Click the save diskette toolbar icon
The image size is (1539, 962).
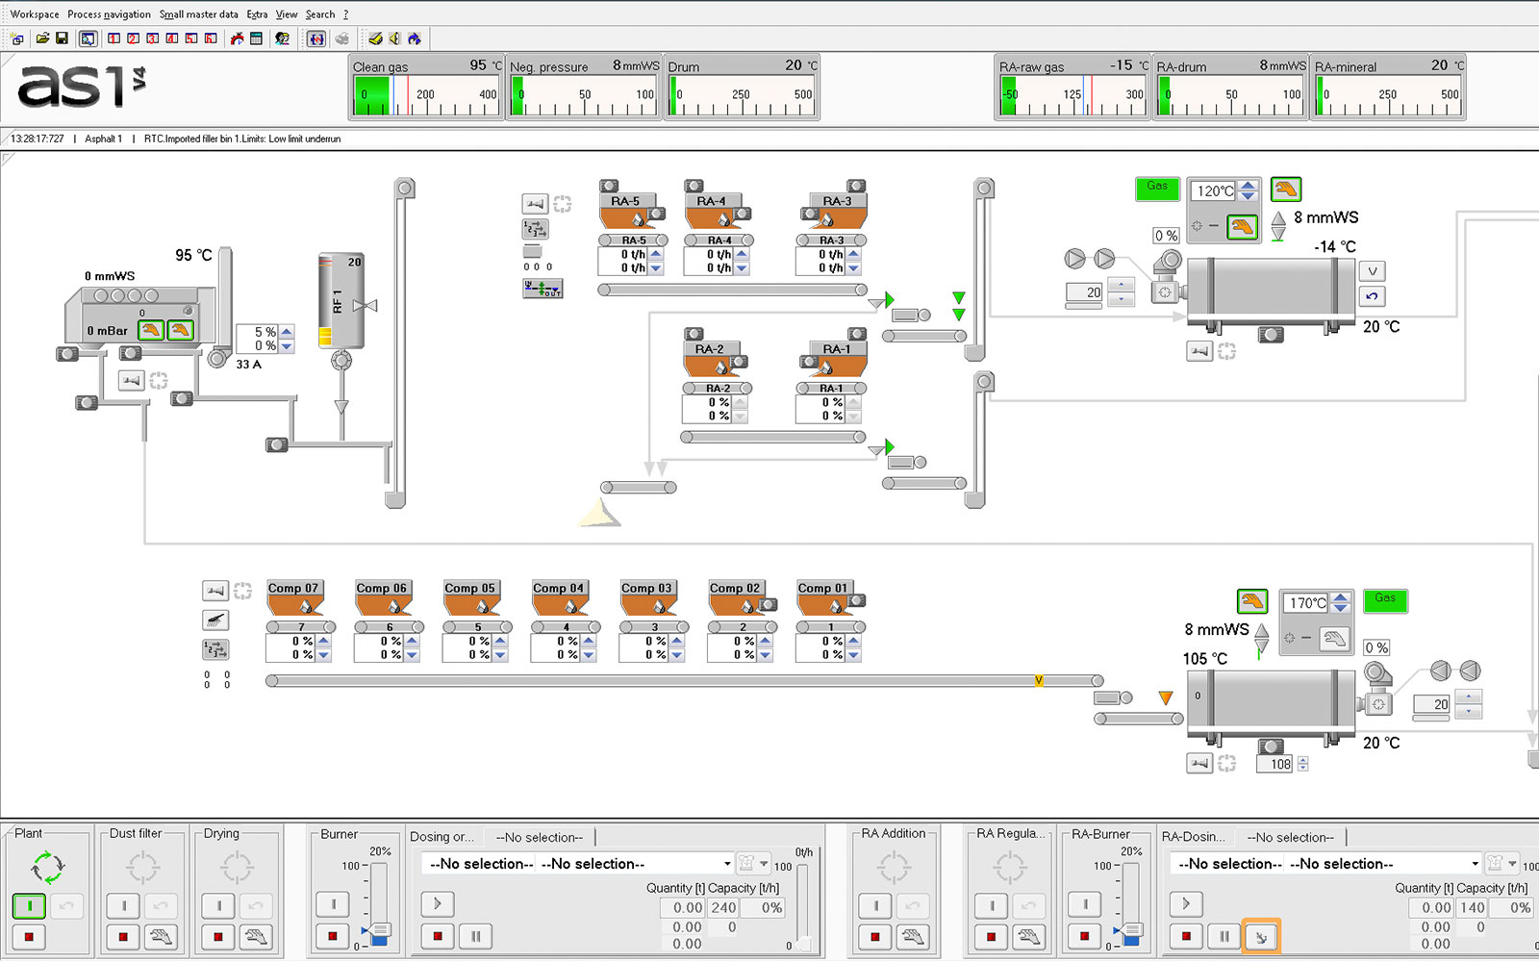pyautogui.click(x=62, y=38)
